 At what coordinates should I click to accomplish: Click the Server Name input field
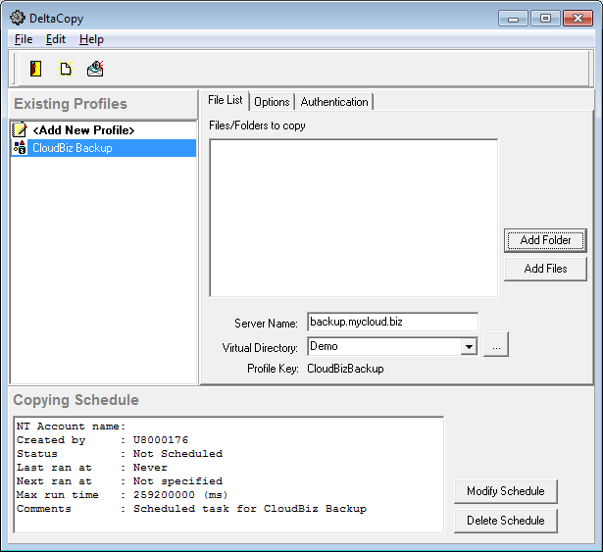(391, 322)
